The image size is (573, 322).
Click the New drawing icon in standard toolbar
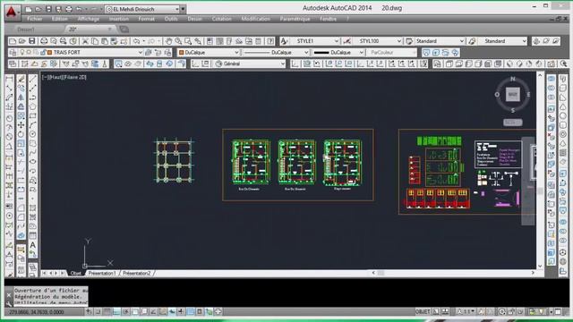pyautogui.click(x=12, y=41)
